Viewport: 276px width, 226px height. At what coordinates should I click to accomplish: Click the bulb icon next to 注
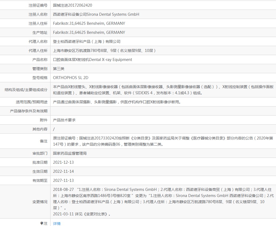pyautogui.click(x=41, y=223)
